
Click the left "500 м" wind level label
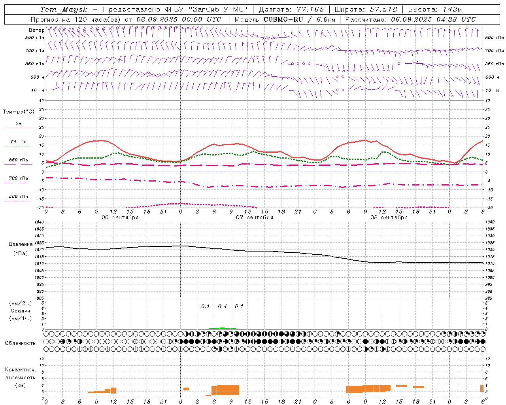pyautogui.click(x=38, y=77)
